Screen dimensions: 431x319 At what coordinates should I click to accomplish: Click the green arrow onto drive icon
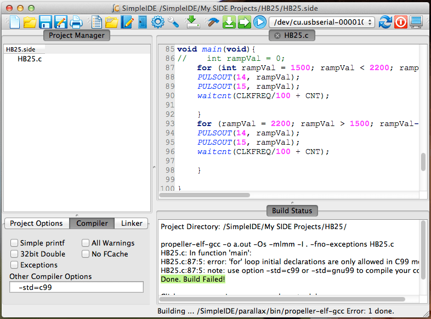[192, 22]
